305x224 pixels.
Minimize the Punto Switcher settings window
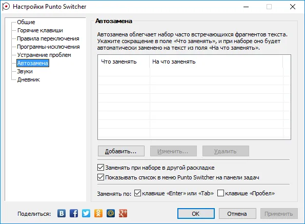246,7
